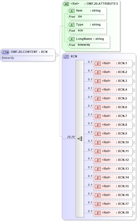Open the OM7.20.ATTRIBUTES reference label
Image resolution: width=137 pixels, height=221 pixels.
click(94, 4)
